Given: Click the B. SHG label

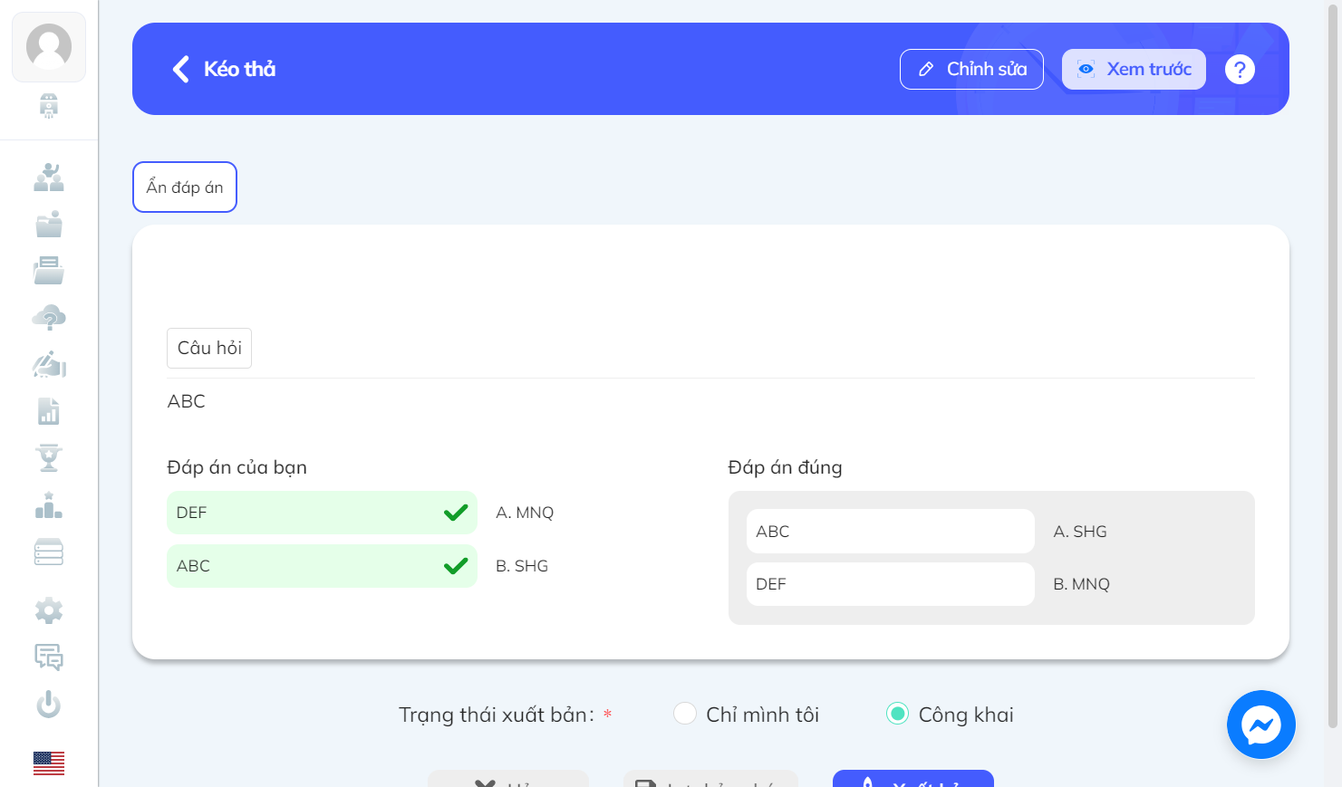Looking at the screenshot, I should 522,566.
